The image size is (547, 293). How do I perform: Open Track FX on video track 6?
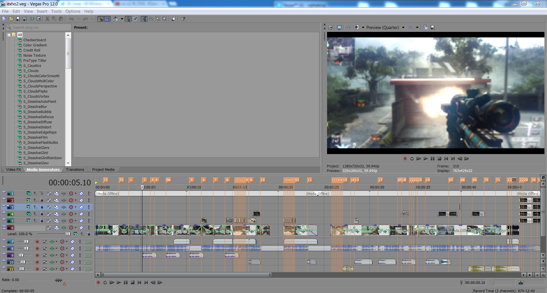pos(64,228)
